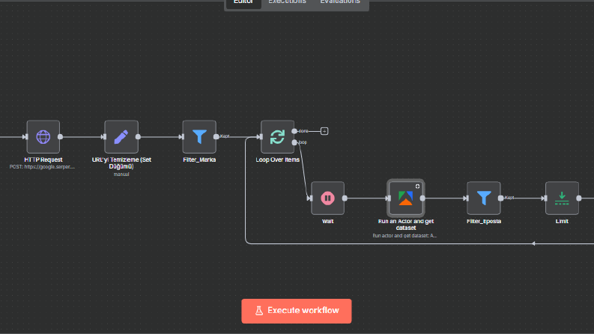594x334 pixels.
Task: Click the 'manual' subtitle under Set node
Action: (121, 174)
